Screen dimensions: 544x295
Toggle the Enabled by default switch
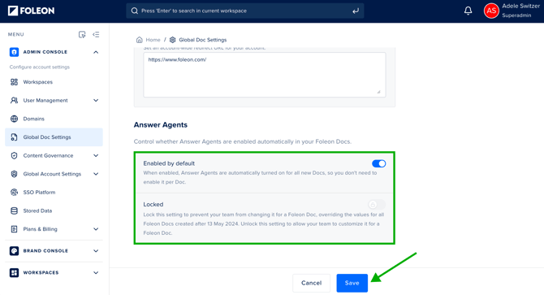pyautogui.click(x=378, y=163)
